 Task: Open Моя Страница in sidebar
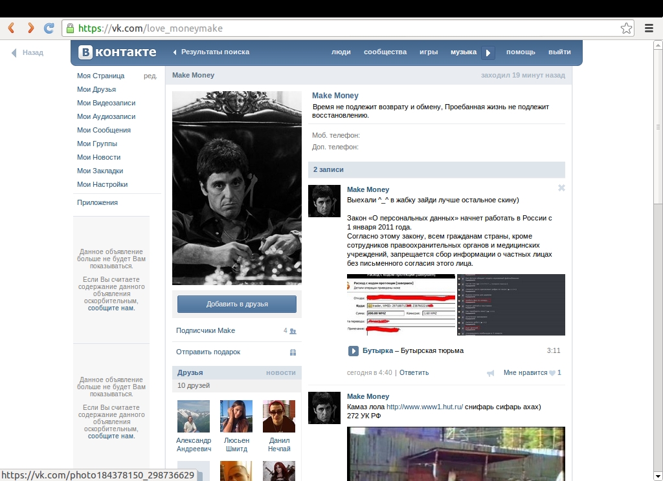point(100,76)
